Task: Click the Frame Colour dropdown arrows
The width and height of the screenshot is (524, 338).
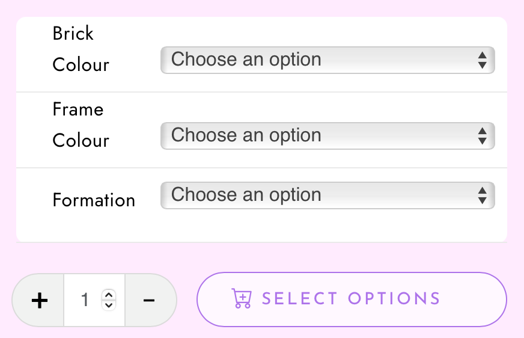Action: (x=482, y=136)
